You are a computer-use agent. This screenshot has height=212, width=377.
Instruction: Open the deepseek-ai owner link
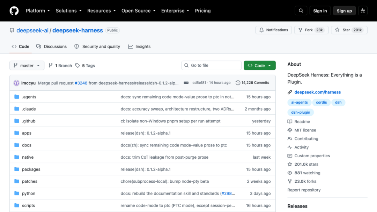[32, 30]
